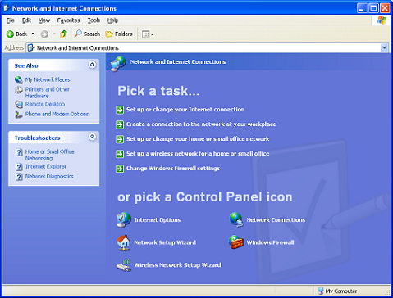Open Printers and Other Hardware link
Screen dimensions: 393x298
tap(48, 93)
